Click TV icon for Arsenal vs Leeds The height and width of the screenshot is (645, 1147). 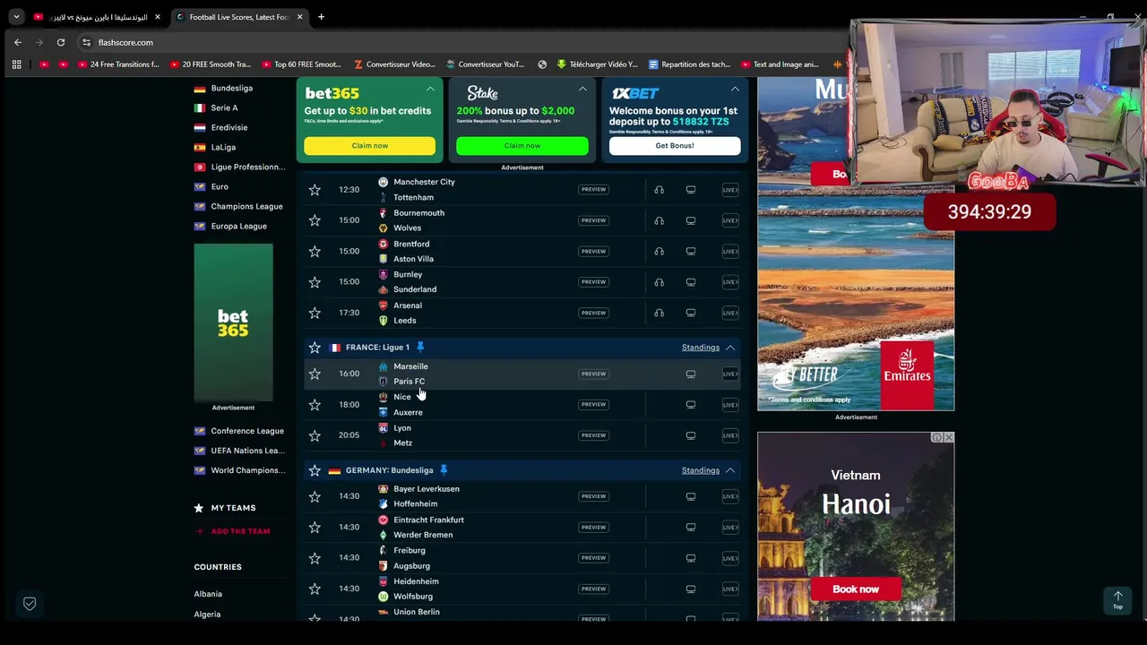[691, 313]
